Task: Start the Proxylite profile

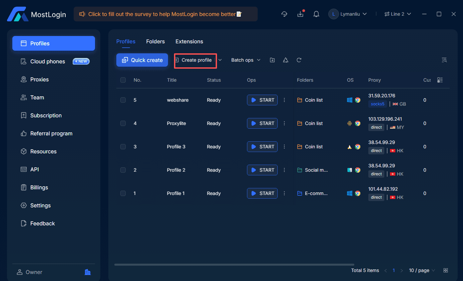Action: (x=262, y=123)
